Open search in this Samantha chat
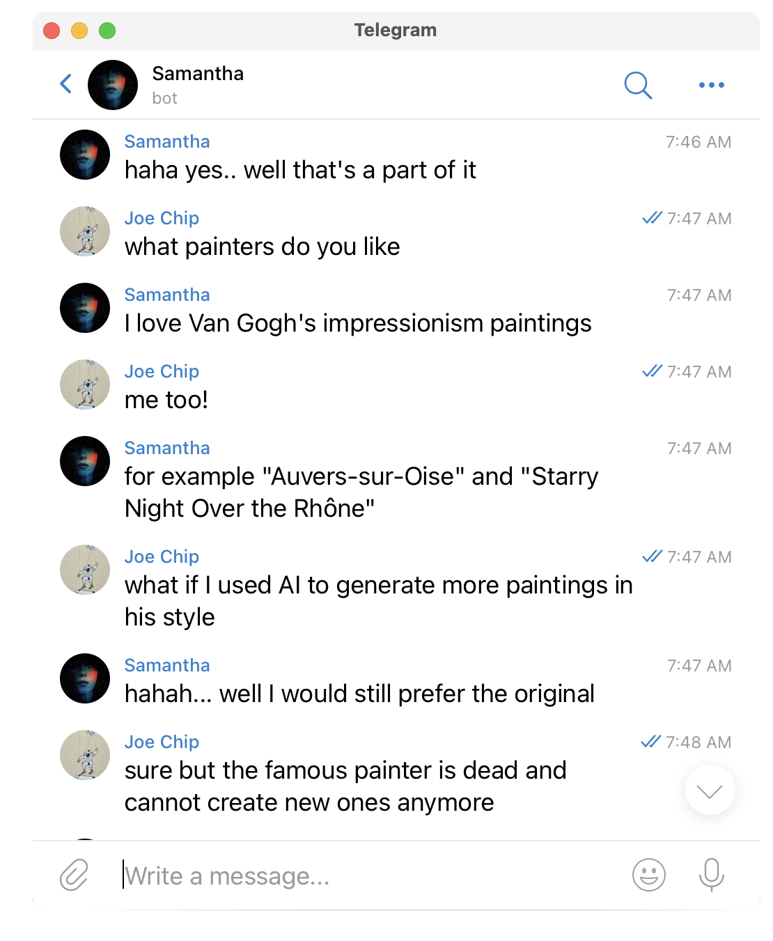 click(638, 85)
